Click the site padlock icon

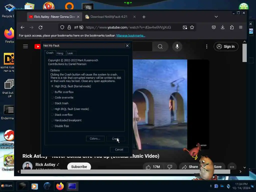point(69,27)
